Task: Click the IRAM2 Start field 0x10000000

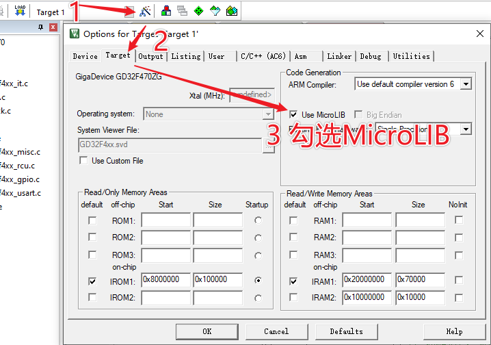Action: tap(367, 298)
